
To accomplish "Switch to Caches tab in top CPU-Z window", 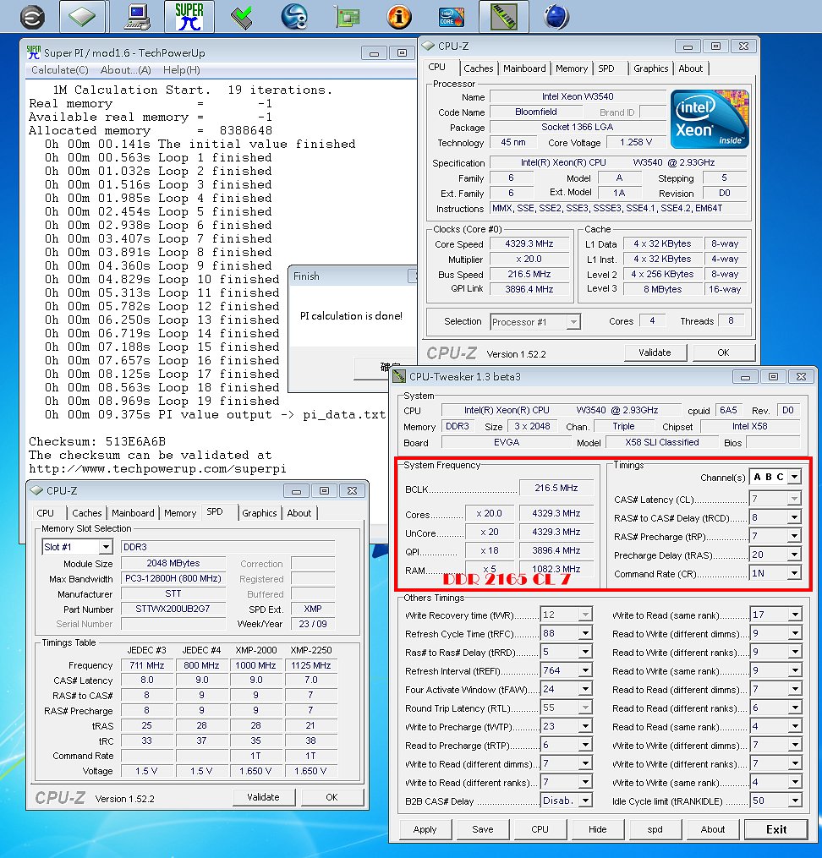I will pos(479,68).
